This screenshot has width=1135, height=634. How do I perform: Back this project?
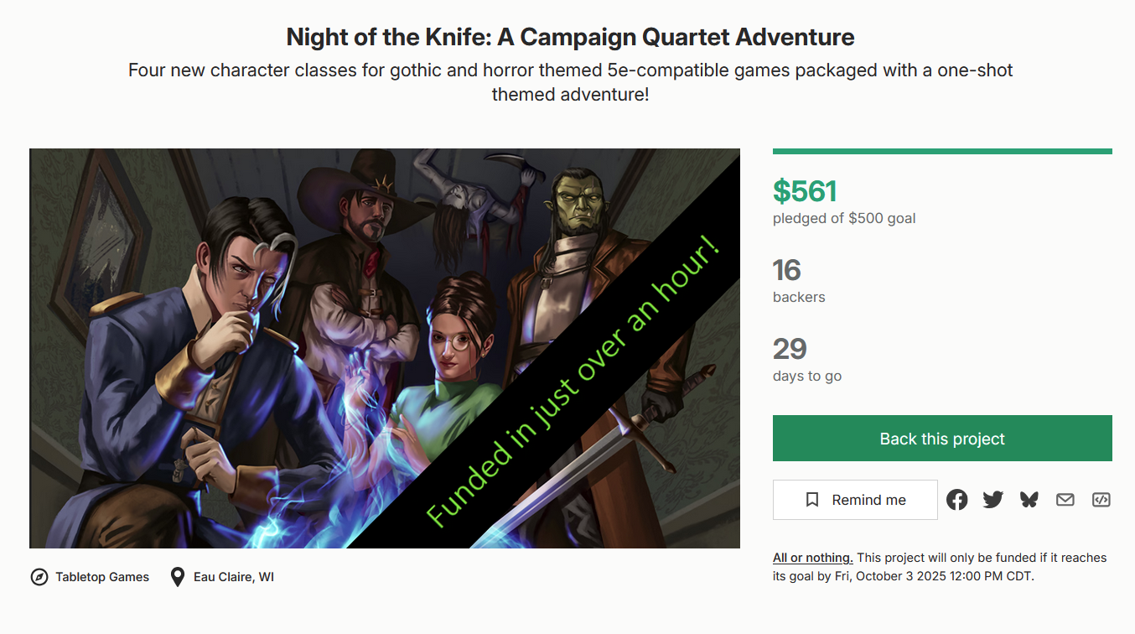942,439
